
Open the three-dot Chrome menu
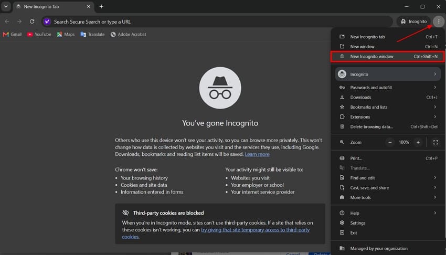tap(439, 22)
